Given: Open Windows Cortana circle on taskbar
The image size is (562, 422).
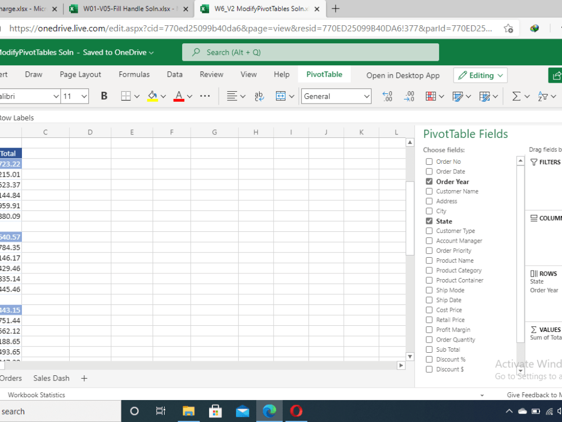Looking at the screenshot, I should click(x=134, y=411).
